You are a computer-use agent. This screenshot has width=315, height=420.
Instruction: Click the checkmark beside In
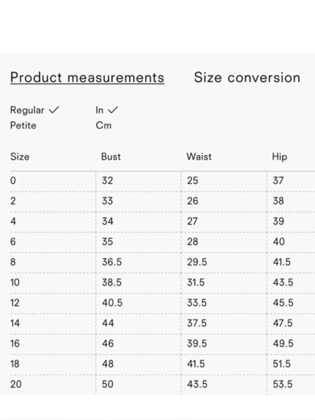point(113,110)
